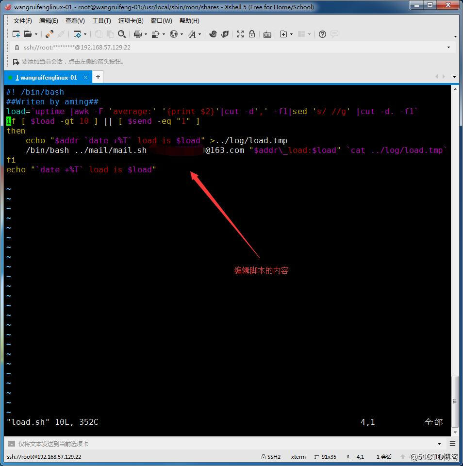The height and width of the screenshot is (466, 463).
Task: Open the 文件(F) menu
Action: (x=23, y=21)
